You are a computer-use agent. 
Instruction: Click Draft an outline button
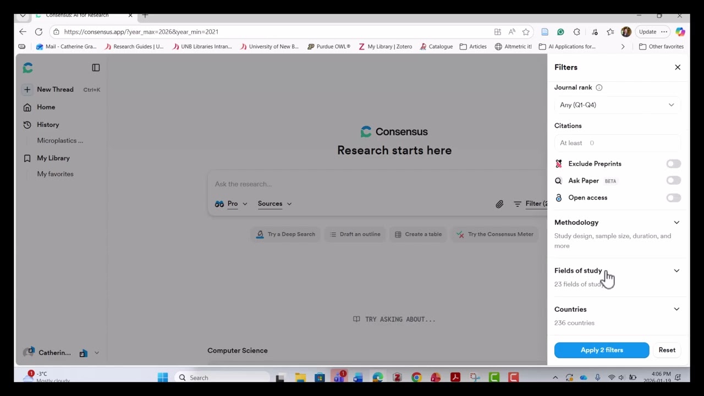point(355,234)
